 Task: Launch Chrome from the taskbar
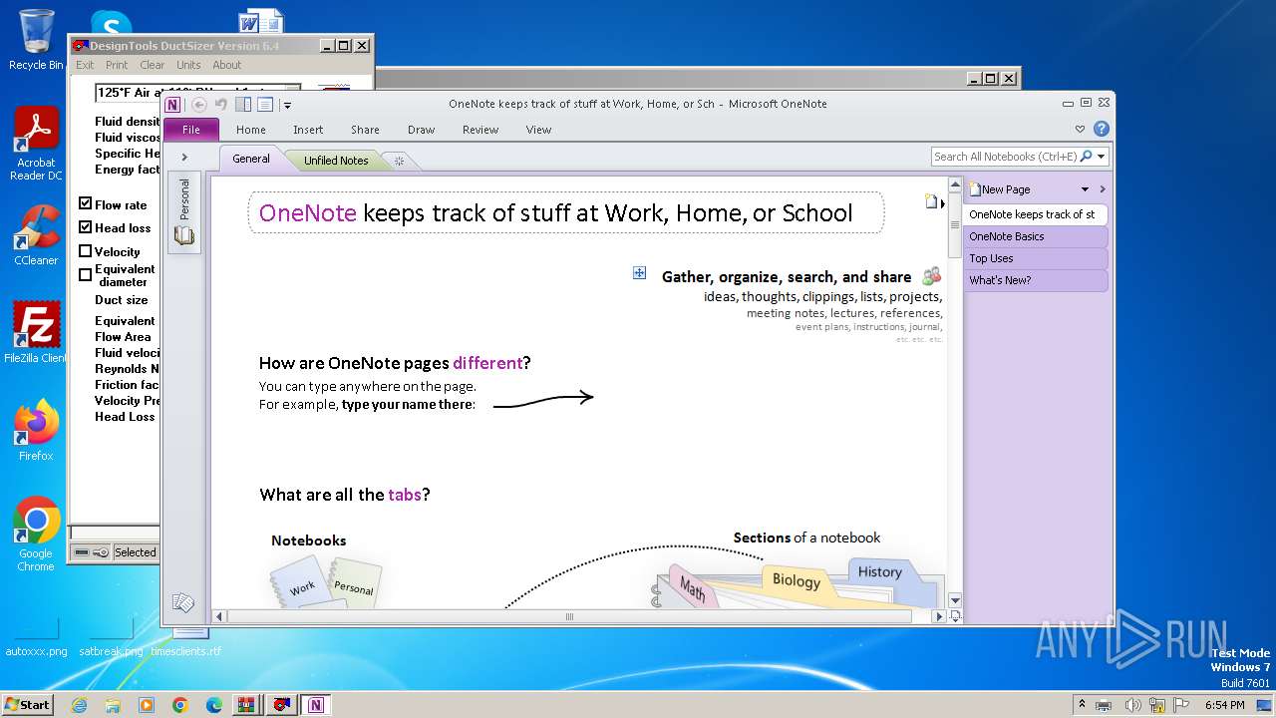click(x=180, y=705)
